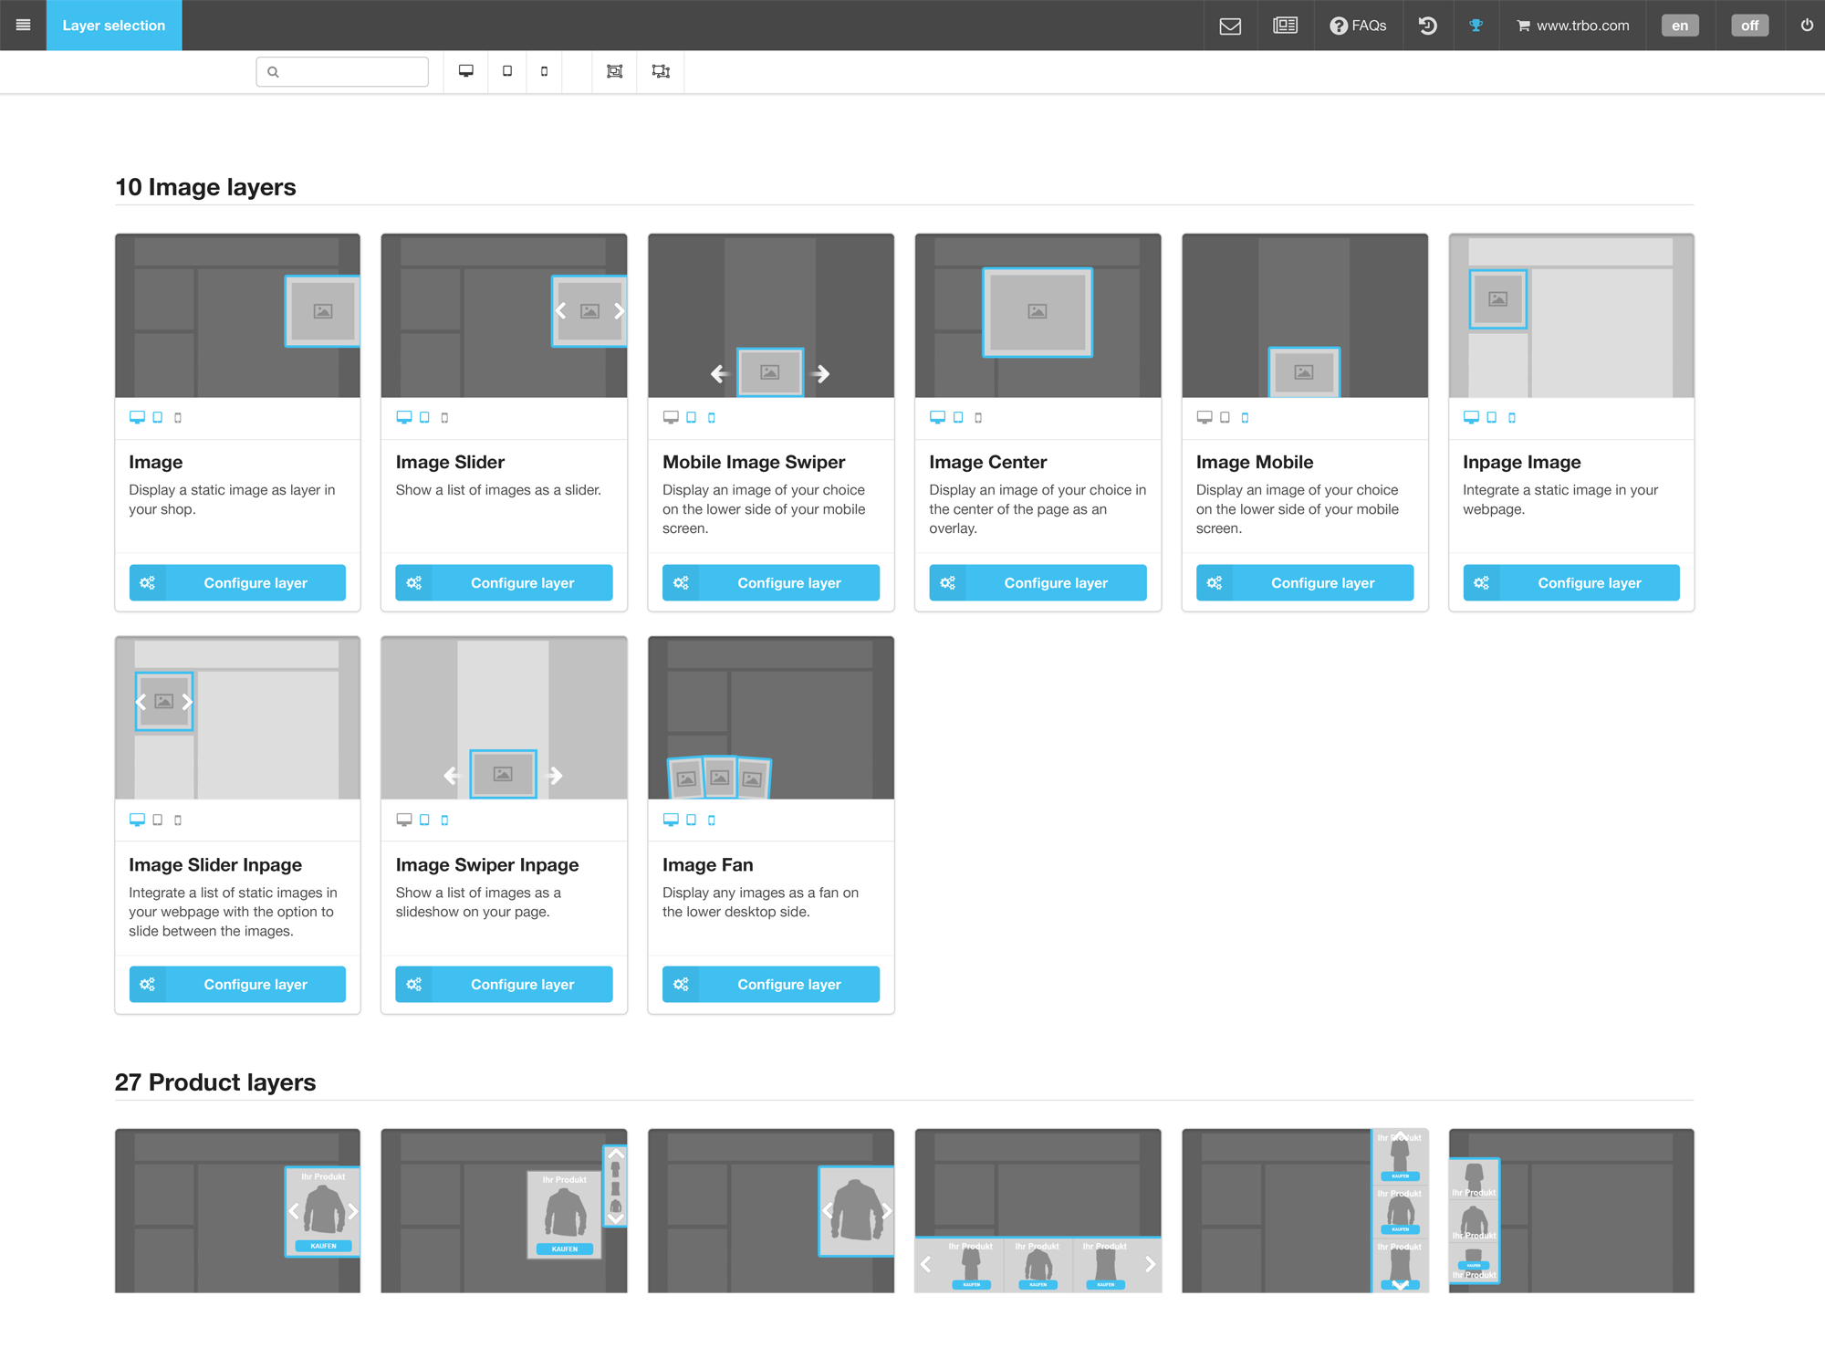Expand the hamburger menu at top left
Image resolution: width=1825 pixels, height=1369 pixels.
(23, 25)
